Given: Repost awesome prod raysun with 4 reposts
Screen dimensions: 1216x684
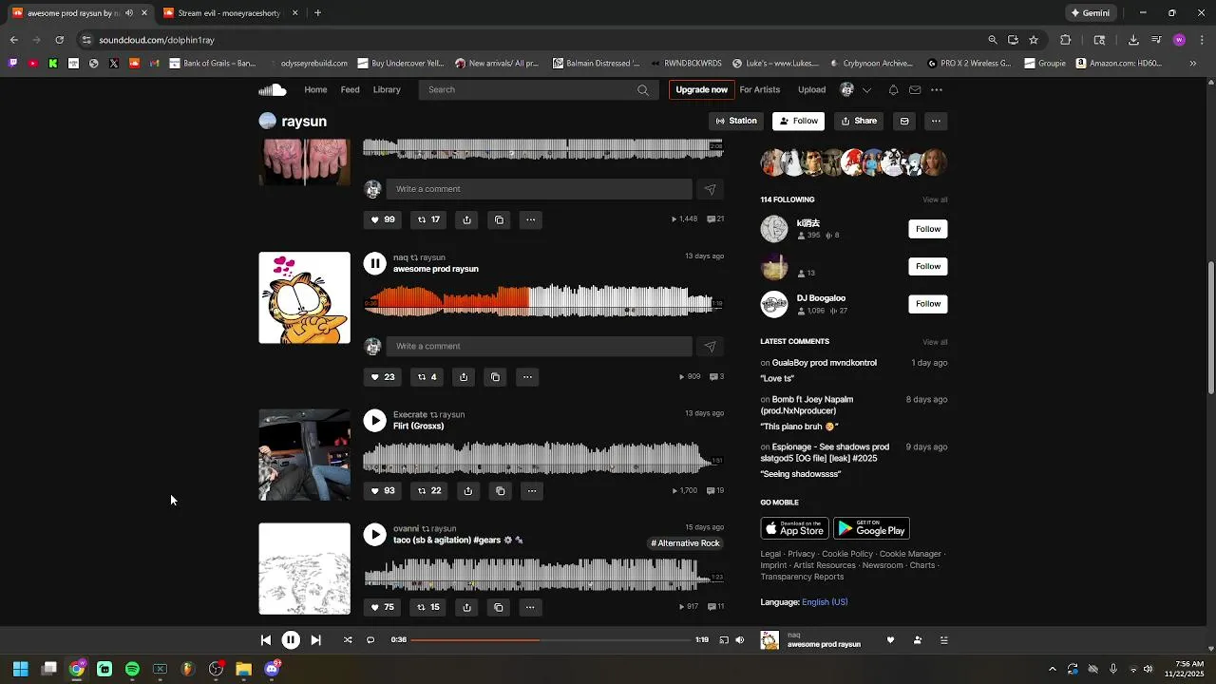Looking at the screenshot, I should click(427, 377).
